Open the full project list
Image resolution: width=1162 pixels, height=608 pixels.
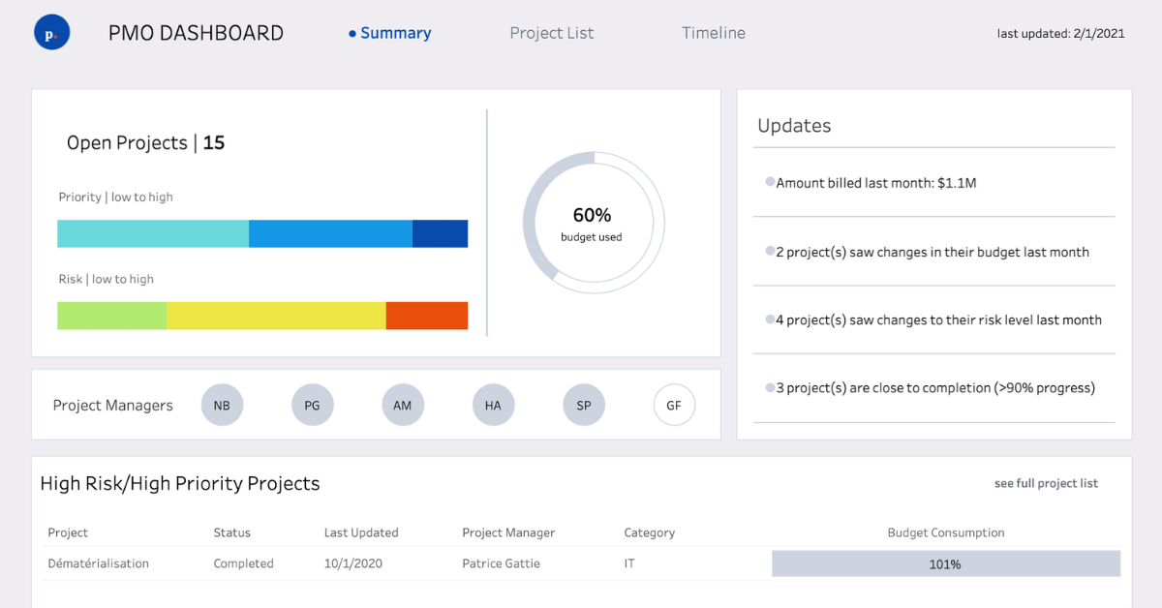pos(1046,482)
